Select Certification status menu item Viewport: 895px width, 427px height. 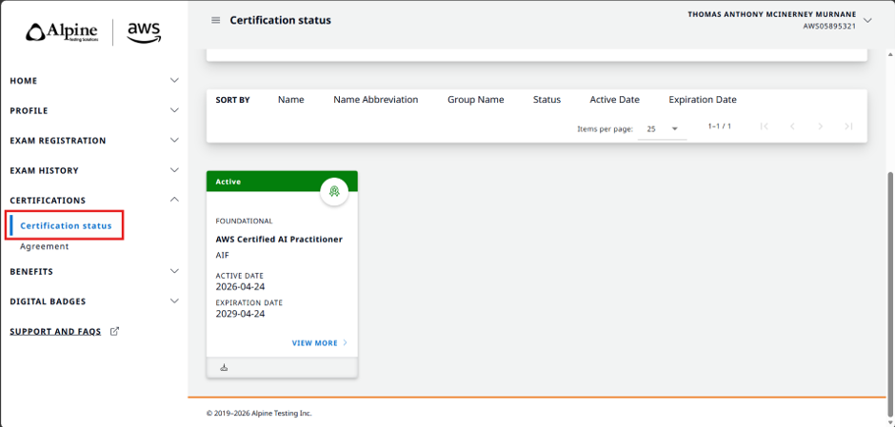[66, 225]
